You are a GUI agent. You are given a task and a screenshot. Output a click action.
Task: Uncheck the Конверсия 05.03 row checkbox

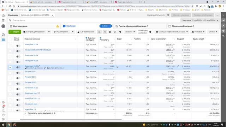click(x=10, y=67)
